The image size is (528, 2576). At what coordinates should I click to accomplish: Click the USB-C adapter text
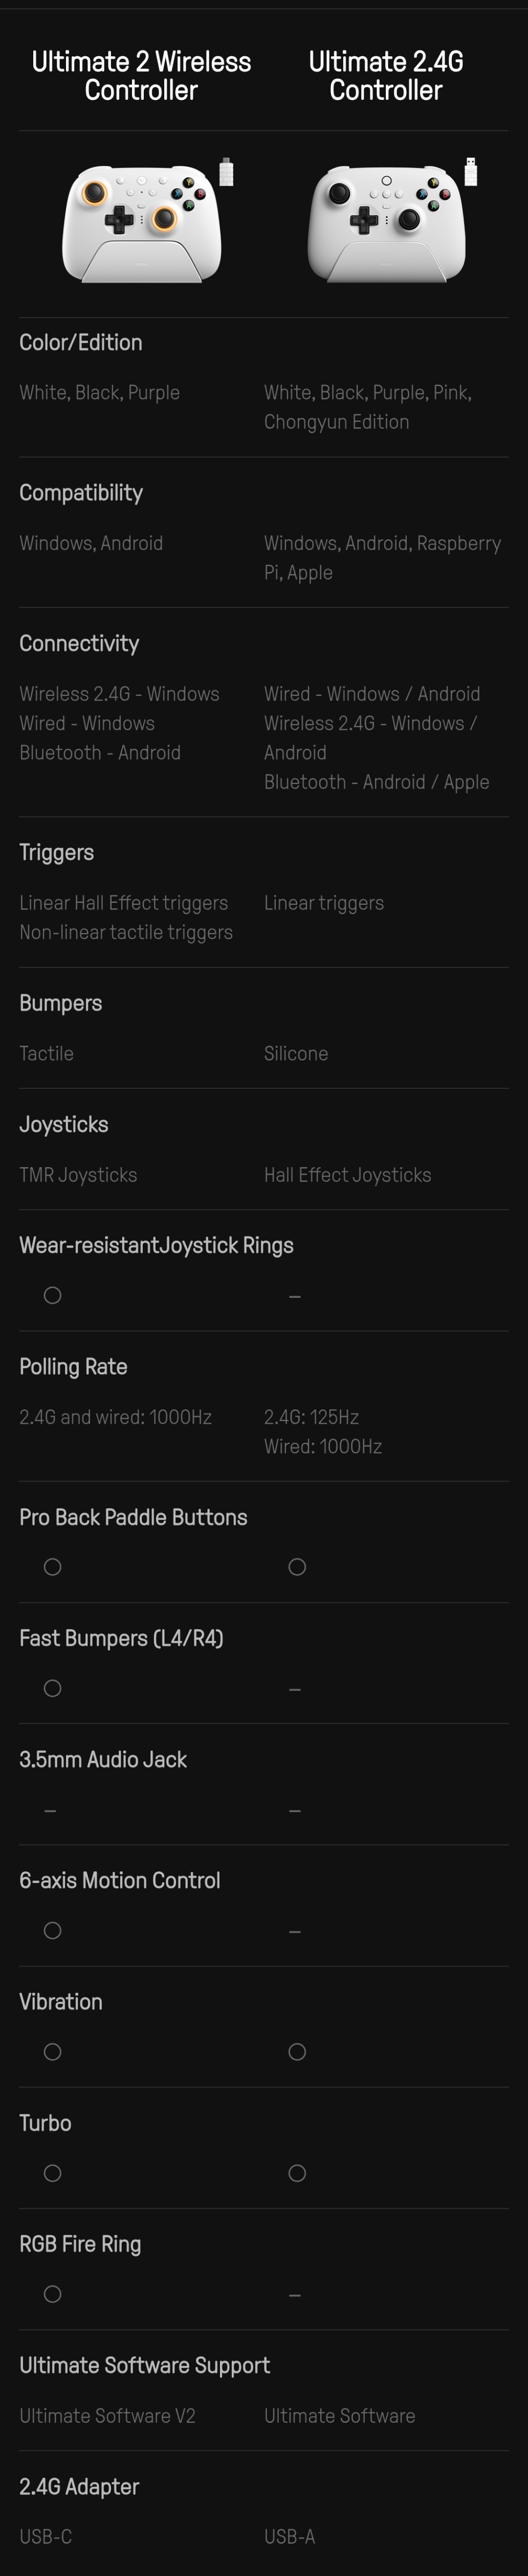[x=45, y=2536]
